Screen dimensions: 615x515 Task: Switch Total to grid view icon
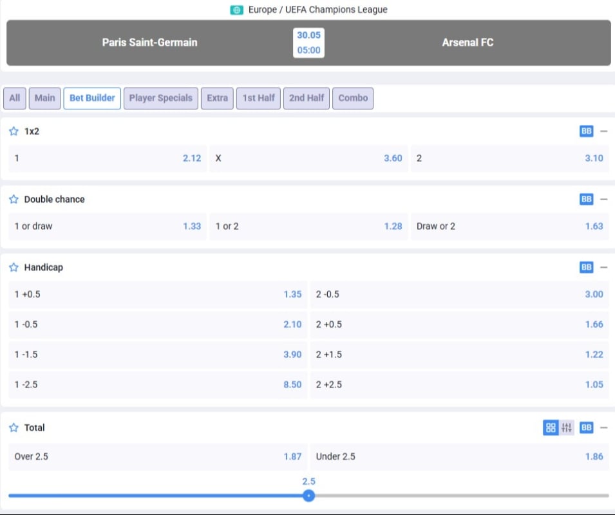(551, 427)
